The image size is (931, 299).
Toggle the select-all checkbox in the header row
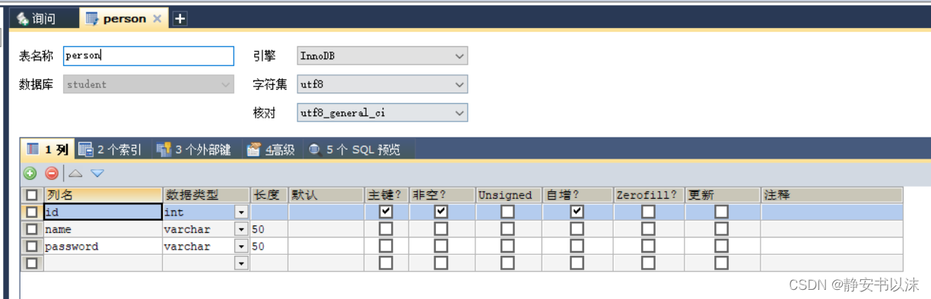pos(31,195)
